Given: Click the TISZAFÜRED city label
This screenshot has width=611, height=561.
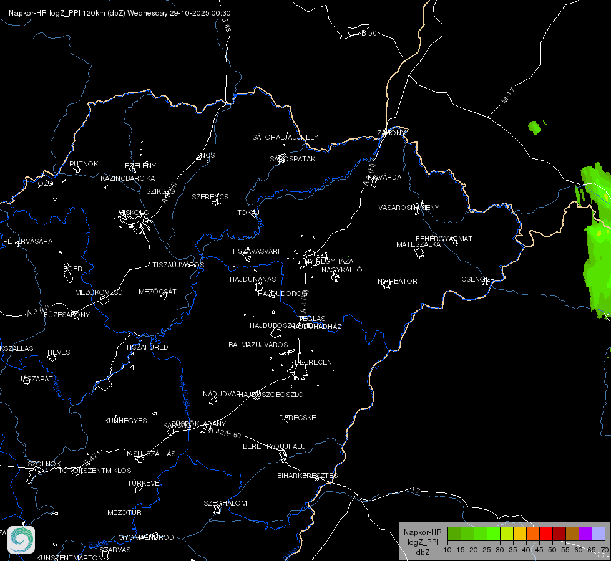Looking at the screenshot, I should point(147,347).
